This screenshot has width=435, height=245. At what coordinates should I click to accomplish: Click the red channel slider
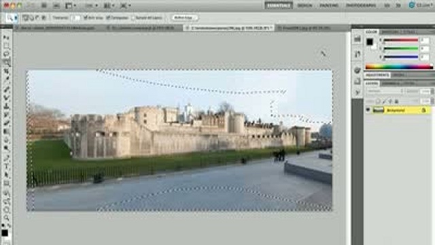pos(400,40)
